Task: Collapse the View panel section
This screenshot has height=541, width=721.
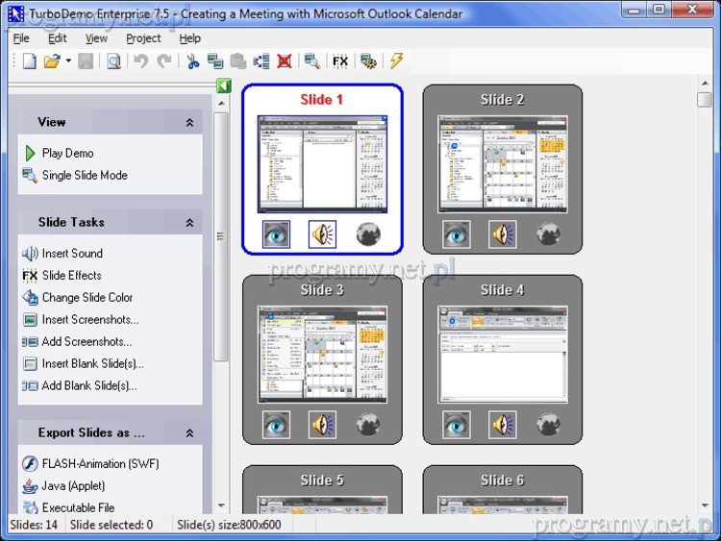Action: point(189,123)
